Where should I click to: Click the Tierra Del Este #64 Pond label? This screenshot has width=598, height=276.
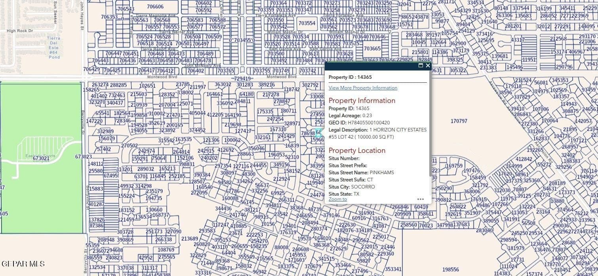(54, 48)
